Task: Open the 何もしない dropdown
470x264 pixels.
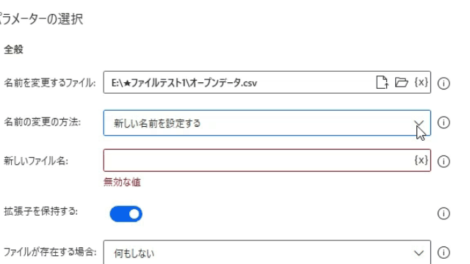Action: (267, 252)
